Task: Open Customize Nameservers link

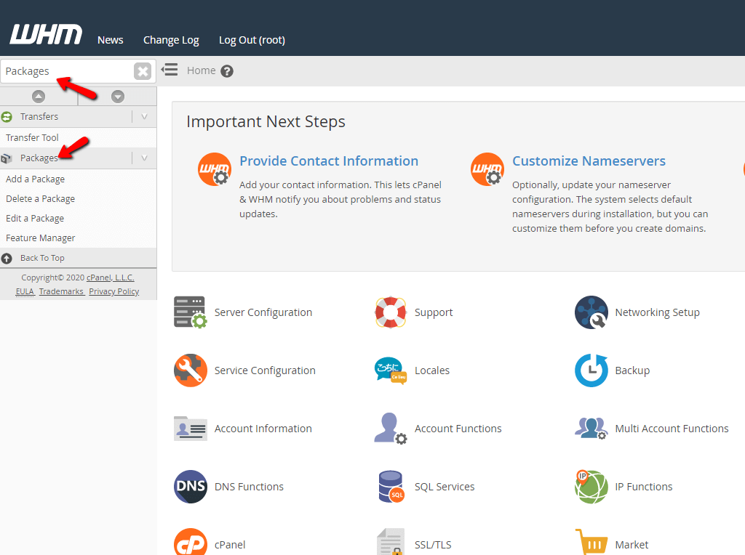Action: pos(589,161)
